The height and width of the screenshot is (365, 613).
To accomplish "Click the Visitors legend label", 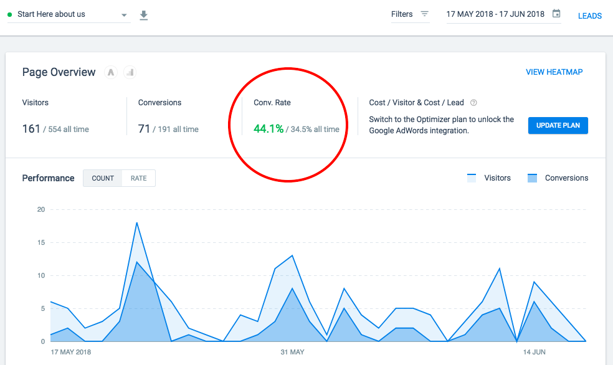I will click(x=497, y=178).
